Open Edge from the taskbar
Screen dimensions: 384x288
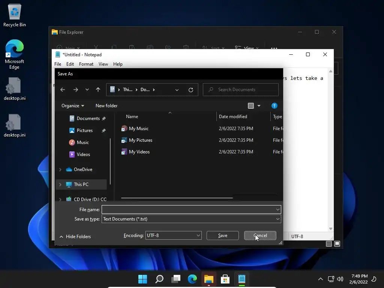192,279
